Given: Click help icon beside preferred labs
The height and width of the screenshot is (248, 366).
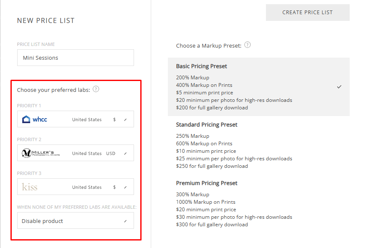Looking at the screenshot, I should (96, 89).
